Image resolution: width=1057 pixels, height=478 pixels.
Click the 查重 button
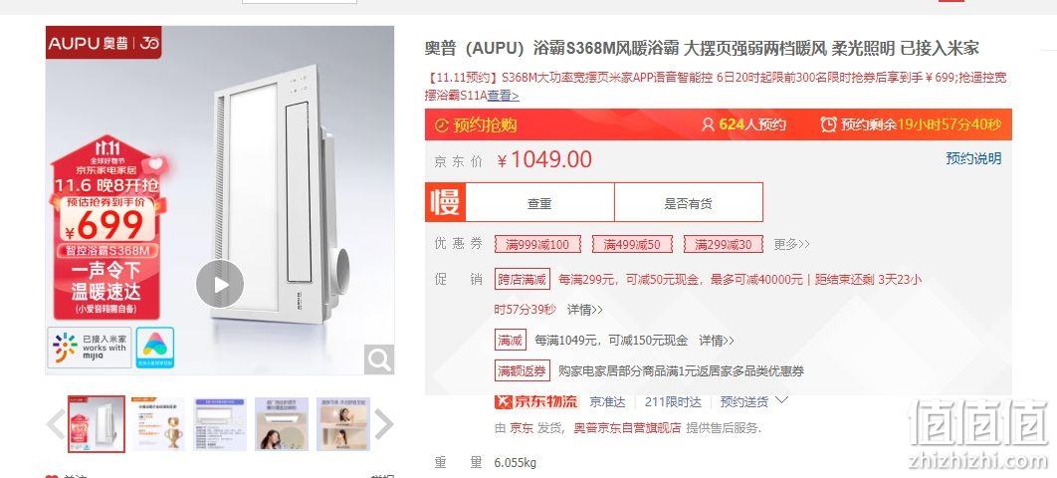539,203
